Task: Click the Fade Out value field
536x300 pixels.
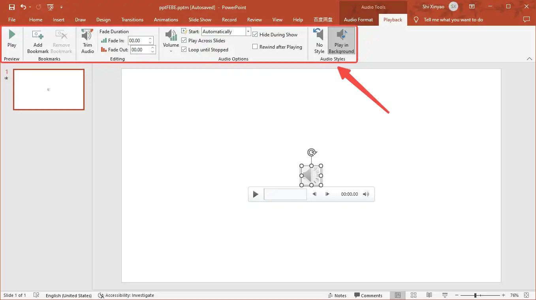Action: coord(140,50)
